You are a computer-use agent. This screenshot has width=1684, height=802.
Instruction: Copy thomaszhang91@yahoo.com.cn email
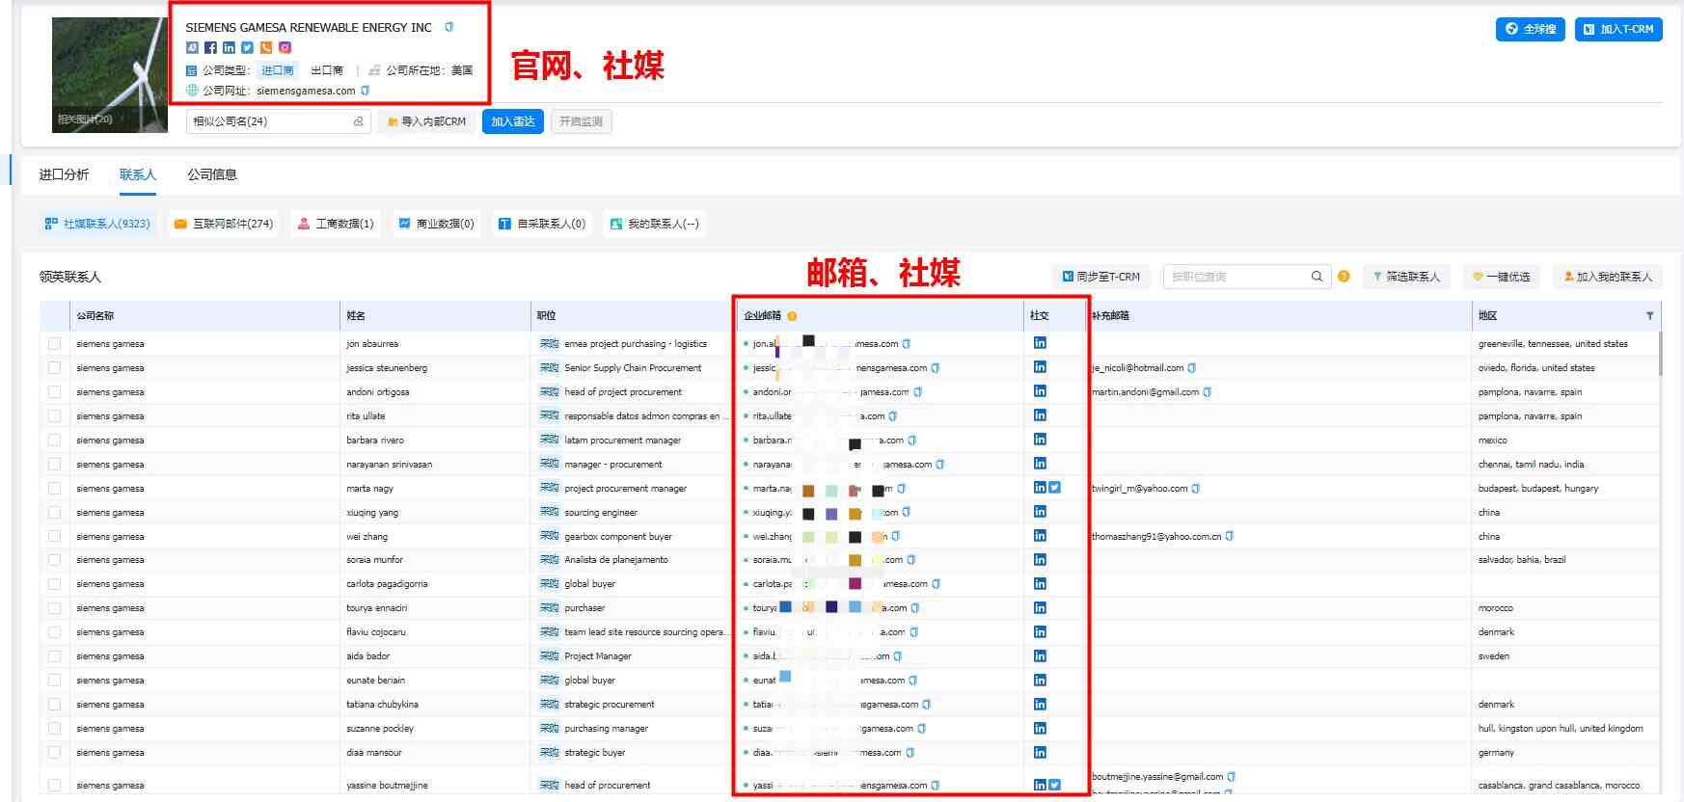click(x=1230, y=536)
